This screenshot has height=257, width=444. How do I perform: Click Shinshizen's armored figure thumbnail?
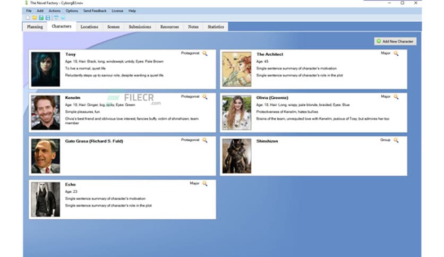click(237, 156)
